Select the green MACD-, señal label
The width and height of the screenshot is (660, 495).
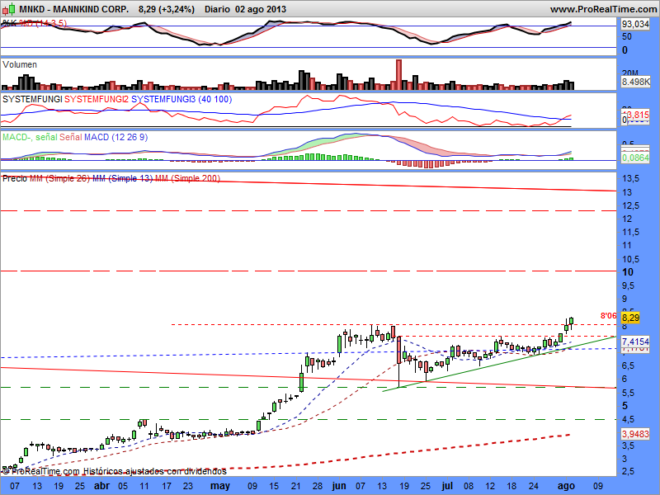[30, 137]
